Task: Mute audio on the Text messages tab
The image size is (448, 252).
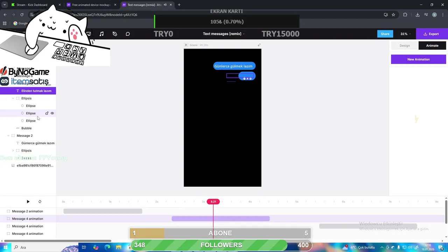Action: 165,5
